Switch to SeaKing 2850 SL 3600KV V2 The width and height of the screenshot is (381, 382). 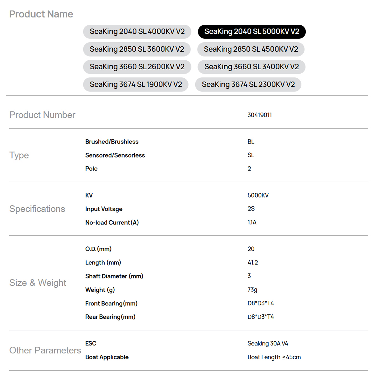pyautogui.click(x=137, y=49)
